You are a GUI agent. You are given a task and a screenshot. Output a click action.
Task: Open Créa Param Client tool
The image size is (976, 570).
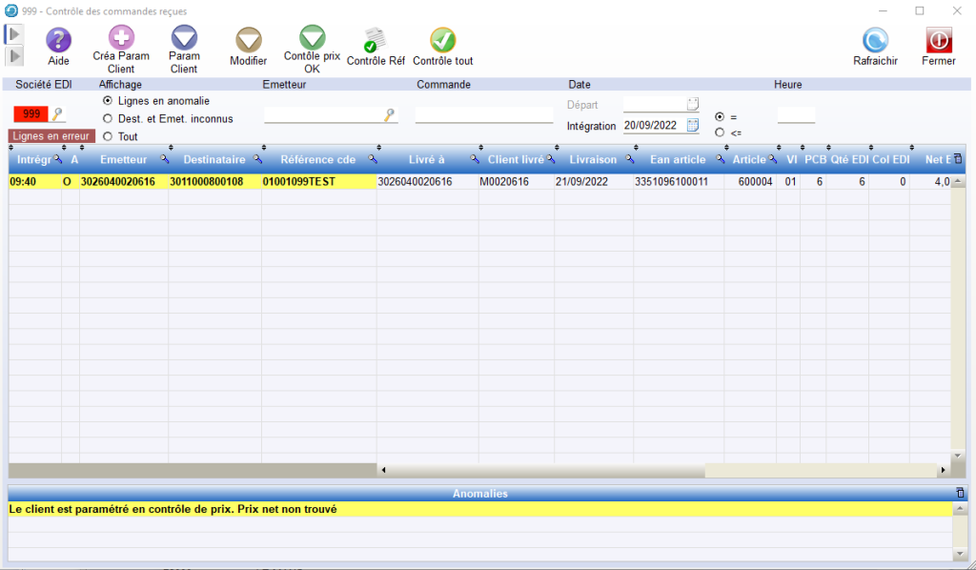(x=121, y=38)
